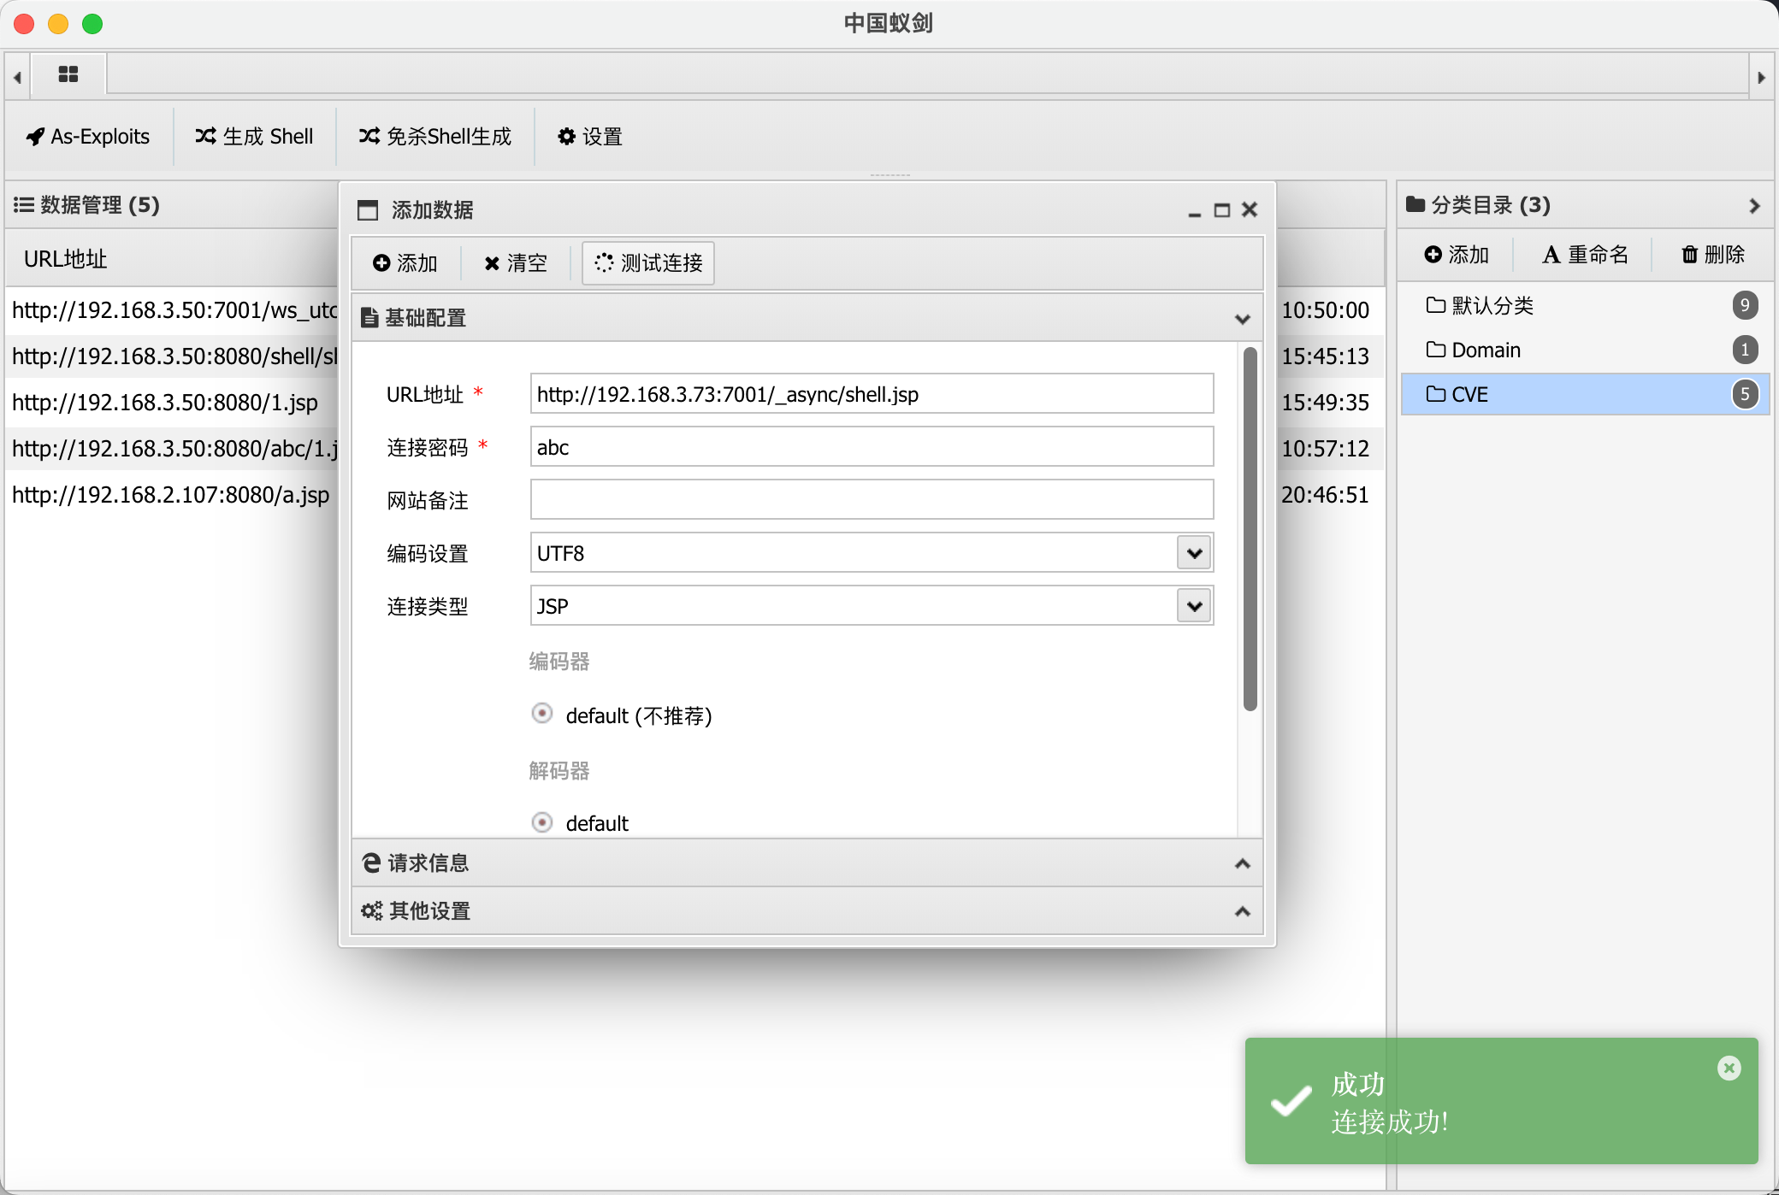Click the grid home tab icon
Viewport: 1779px width, 1195px height.
point(68,75)
